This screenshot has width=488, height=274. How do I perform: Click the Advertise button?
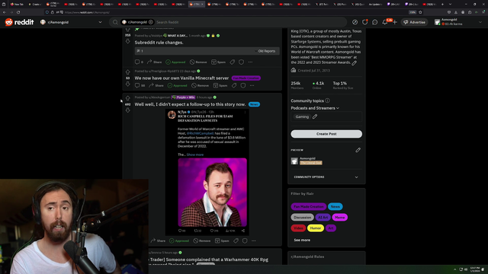pyautogui.click(x=414, y=22)
